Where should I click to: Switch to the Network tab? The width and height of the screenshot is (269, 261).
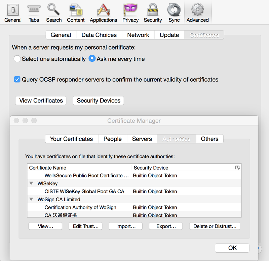[138, 35]
